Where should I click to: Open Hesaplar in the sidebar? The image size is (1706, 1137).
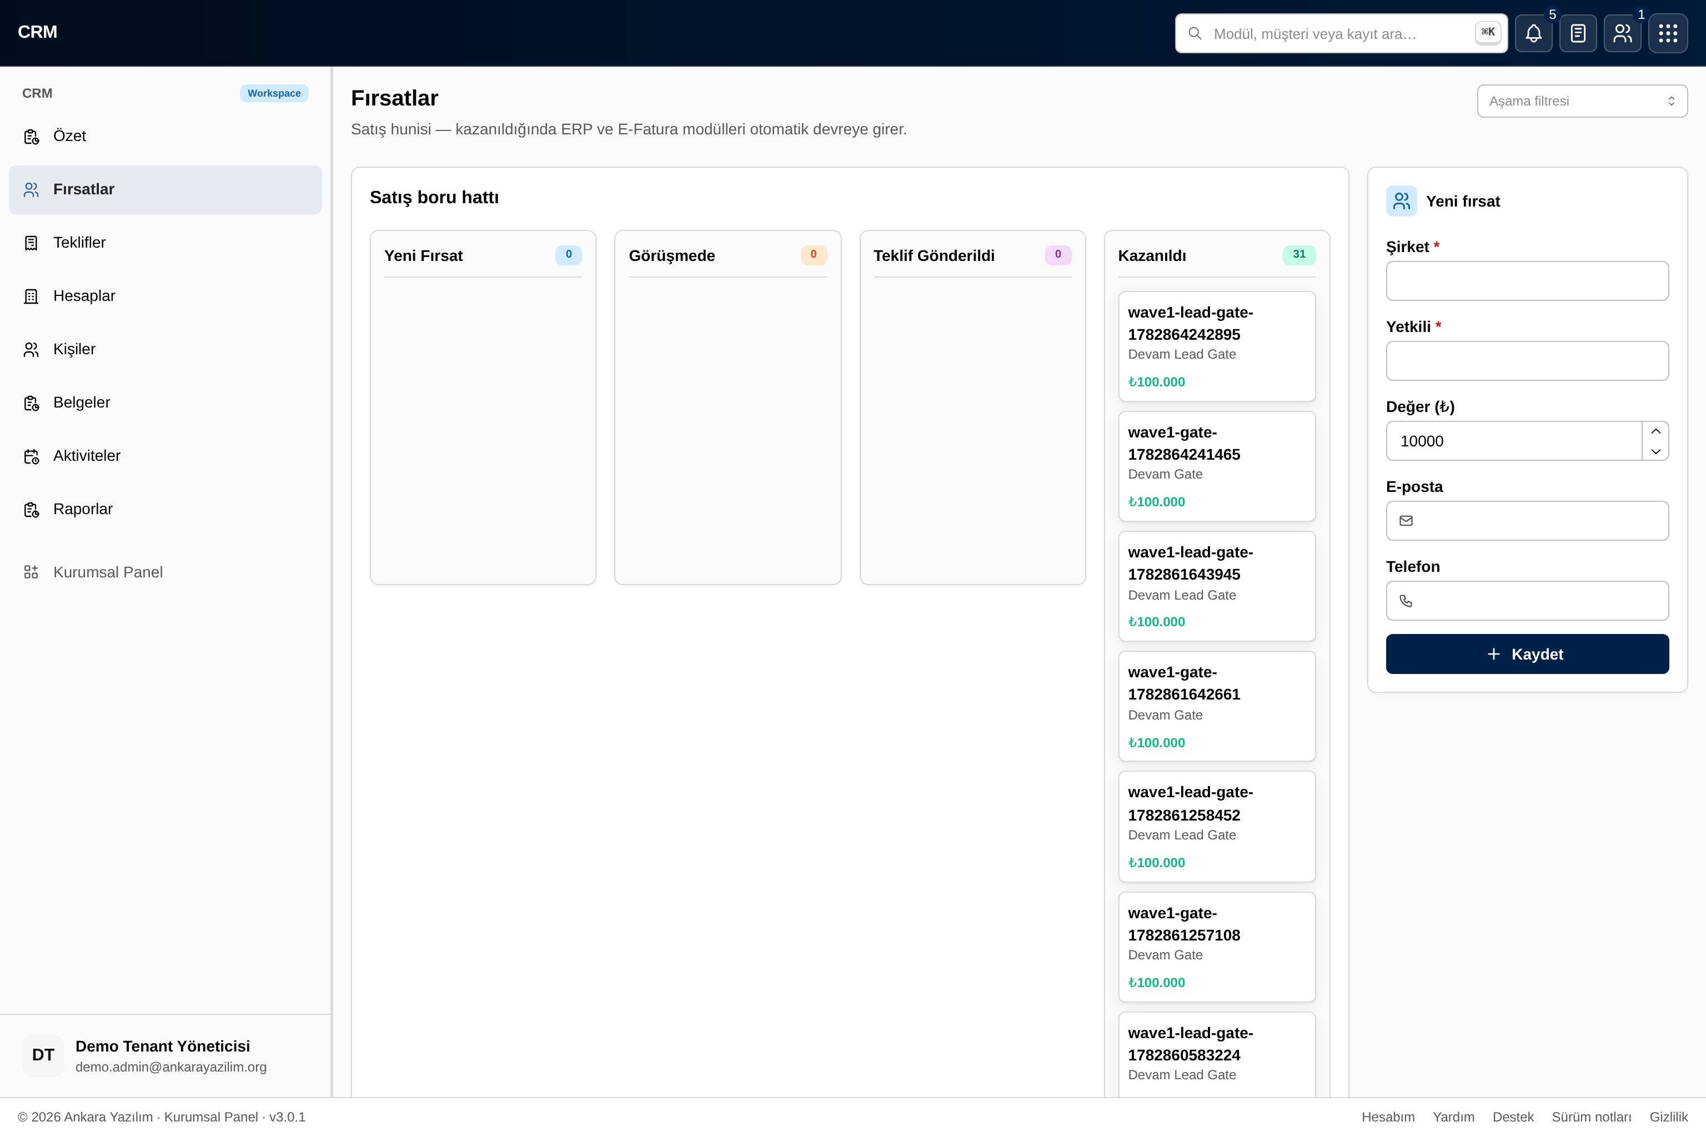click(x=165, y=296)
